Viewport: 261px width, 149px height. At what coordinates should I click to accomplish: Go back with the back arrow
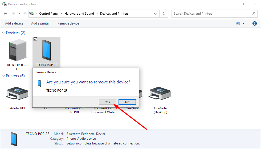(5, 14)
